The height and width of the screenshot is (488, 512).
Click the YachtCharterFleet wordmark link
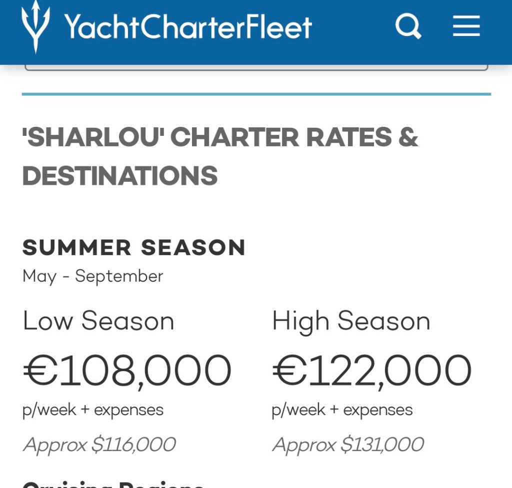point(188,27)
